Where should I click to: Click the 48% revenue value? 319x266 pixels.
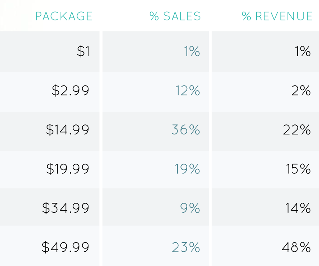(x=296, y=247)
